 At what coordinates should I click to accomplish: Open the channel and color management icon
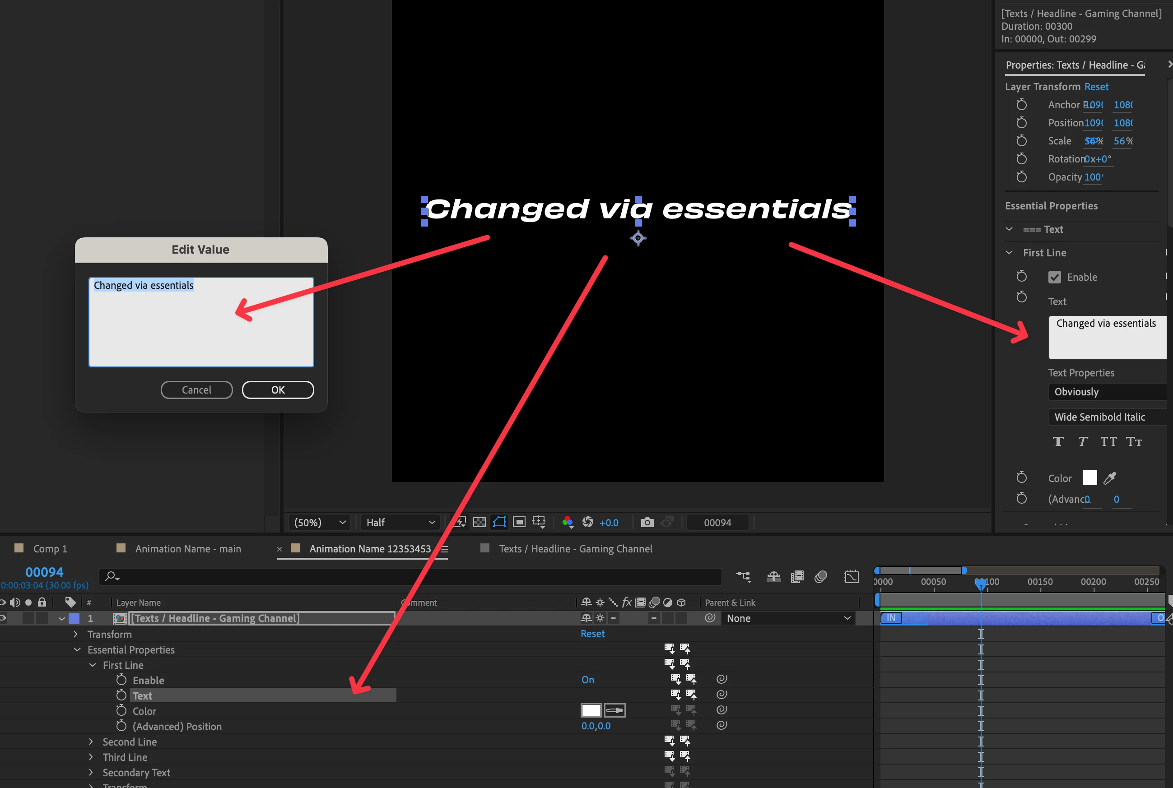pyautogui.click(x=568, y=522)
